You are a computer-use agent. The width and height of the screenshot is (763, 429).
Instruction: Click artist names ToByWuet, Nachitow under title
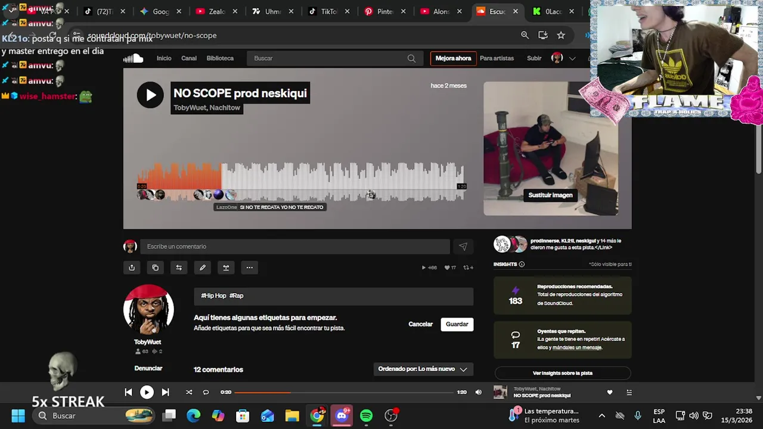[207, 108]
